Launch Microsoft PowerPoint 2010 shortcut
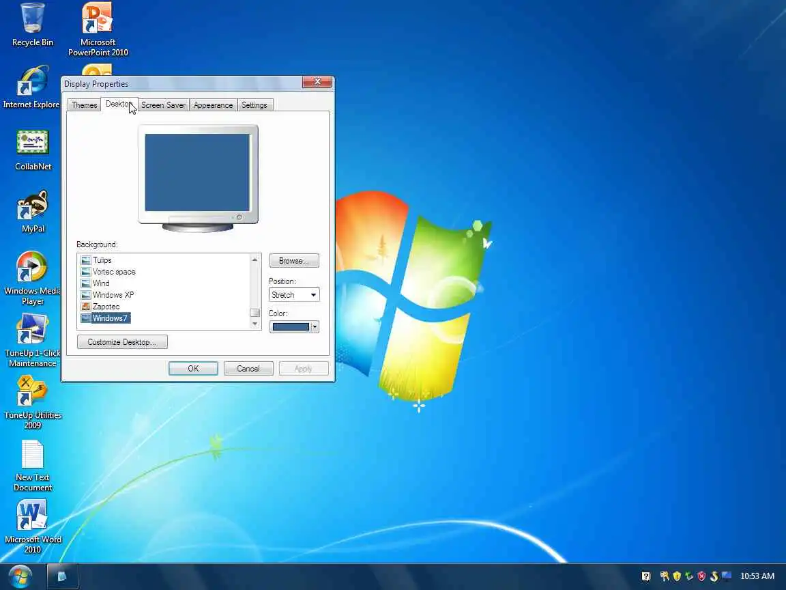The height and width of the screenshot is (590, 786). tap(98, 29)
